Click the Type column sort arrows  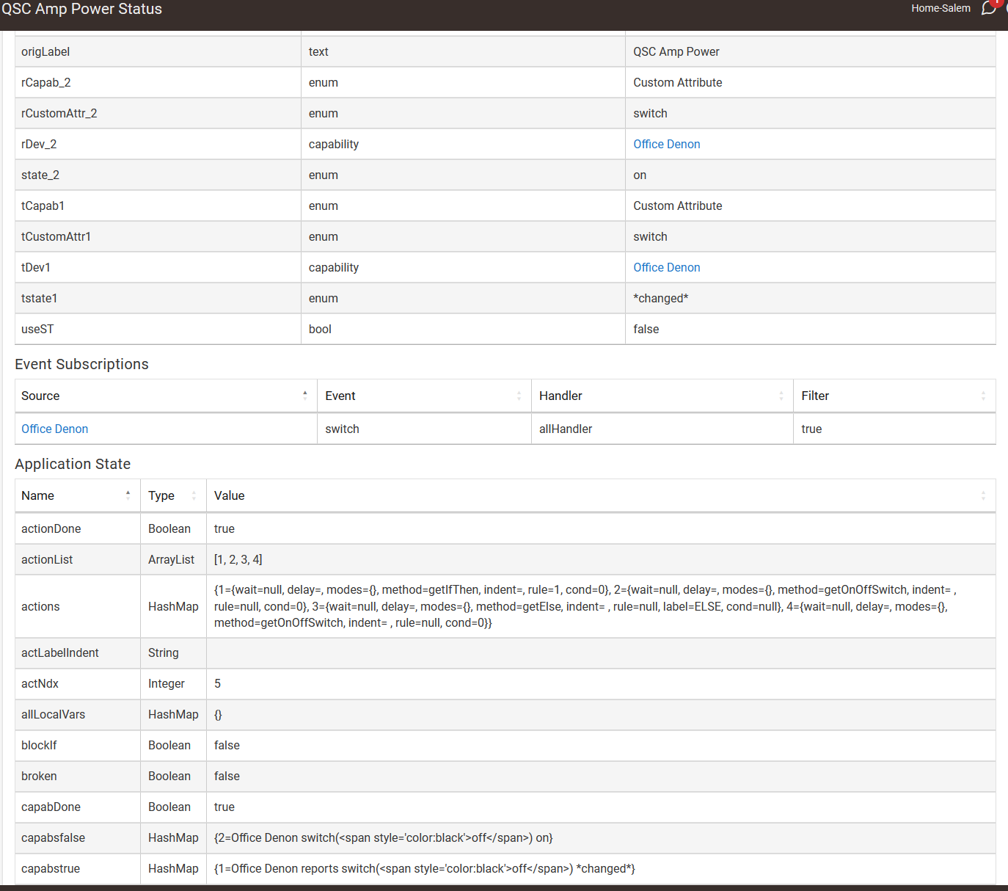(x=194, y=495)
